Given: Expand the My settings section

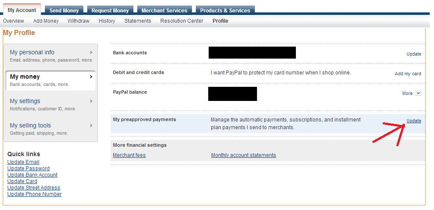Looking at the screenshot, I should (51, 104).
